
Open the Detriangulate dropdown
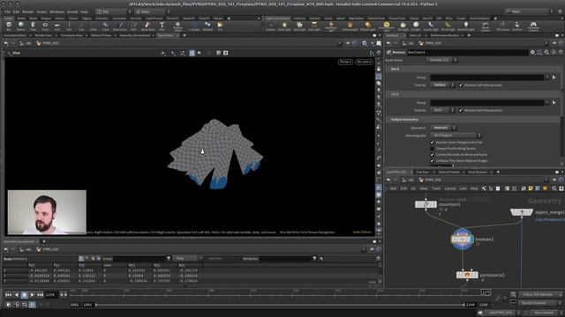456,135
